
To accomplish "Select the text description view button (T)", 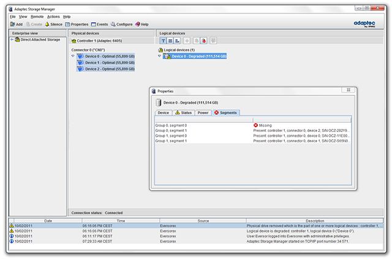I will click(x=163, y=41).
